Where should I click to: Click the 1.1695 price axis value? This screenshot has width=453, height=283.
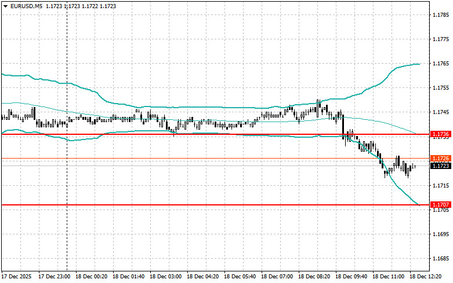click(x=441, y=234)
